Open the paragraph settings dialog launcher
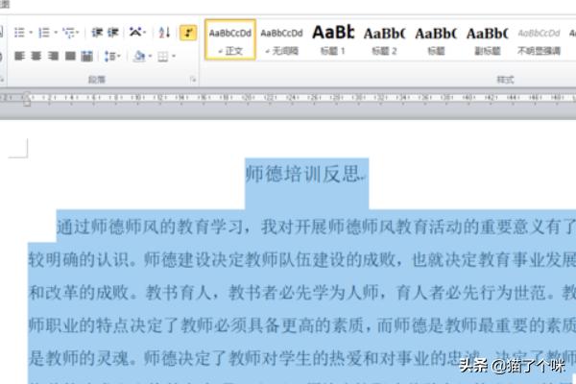The width and height of the screenshot is (576, 384). [x=193, y=80]
